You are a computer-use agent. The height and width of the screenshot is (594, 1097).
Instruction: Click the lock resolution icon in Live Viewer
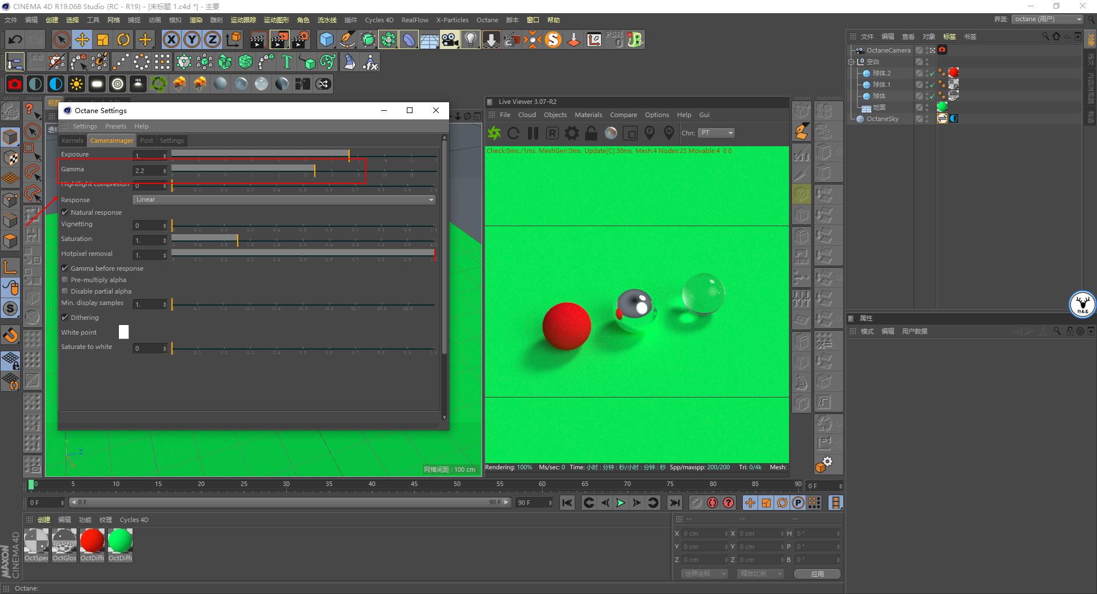point(590,133)
